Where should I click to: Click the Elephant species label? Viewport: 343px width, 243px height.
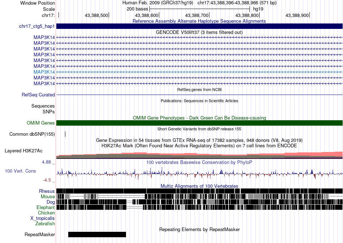(45, 207)
